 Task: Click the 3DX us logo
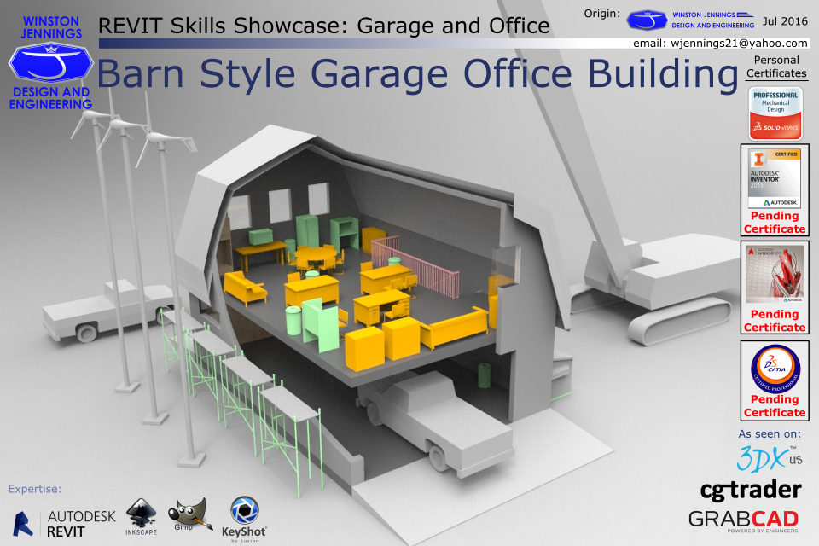[x=769, y=458]
